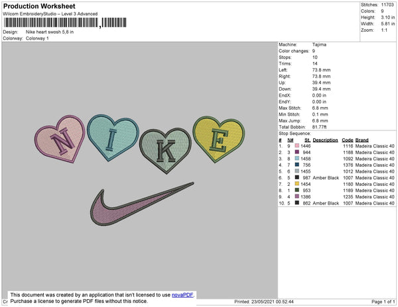398x307 pixels.
Task: Select thread code 1012 in row 5
Action: pyautogui.click(x=348, y=171)
